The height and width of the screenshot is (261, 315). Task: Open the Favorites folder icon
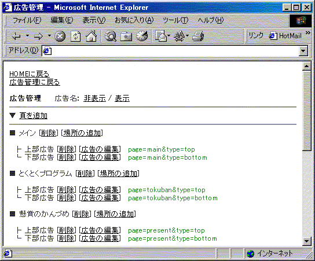pos(126,36)
